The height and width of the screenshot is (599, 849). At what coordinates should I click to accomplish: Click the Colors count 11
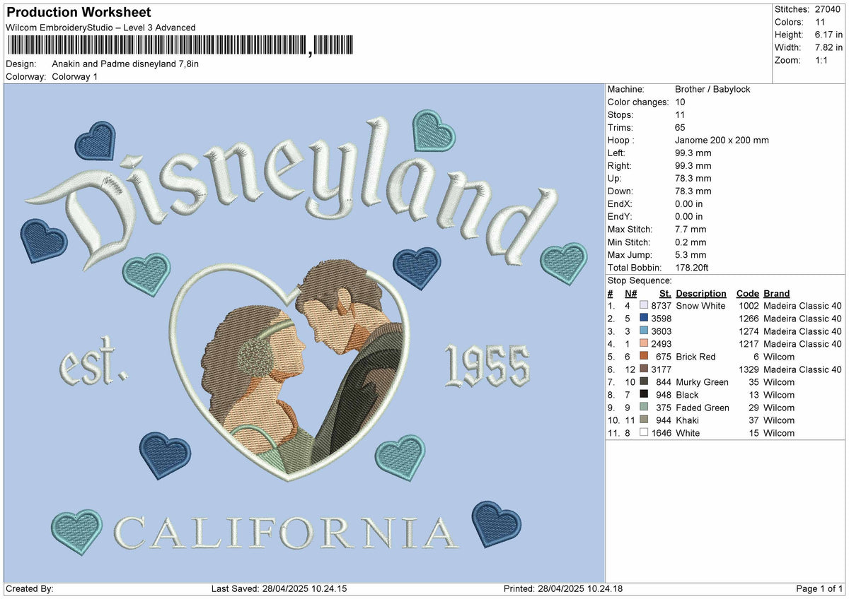[x=819, y=22]
